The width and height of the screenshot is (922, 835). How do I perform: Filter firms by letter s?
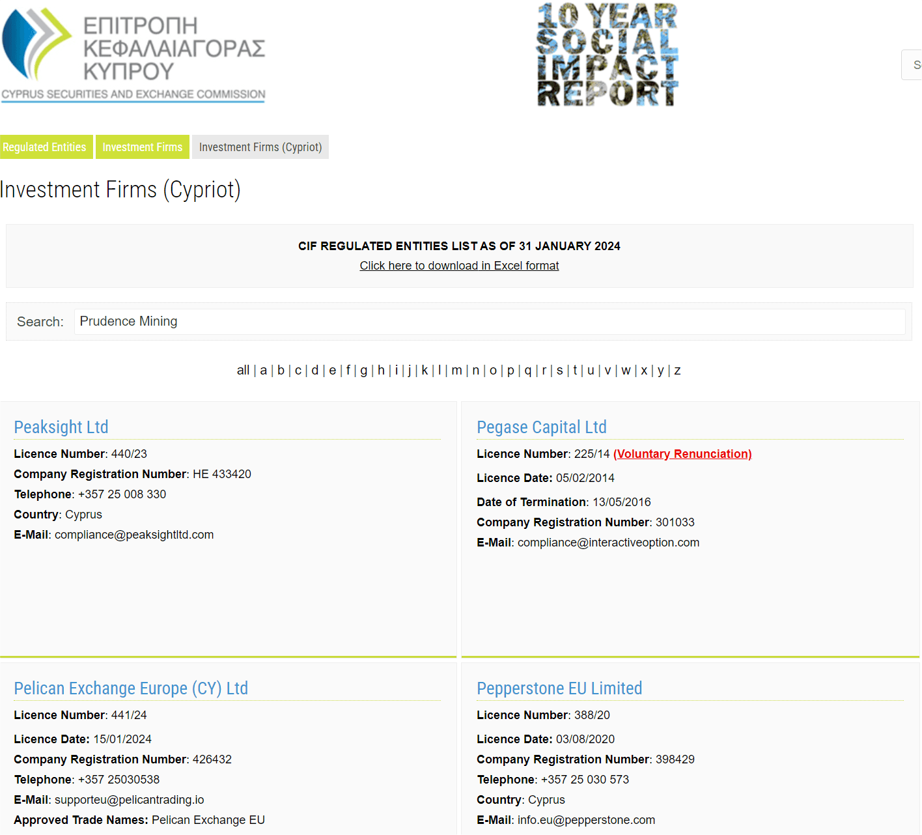559,371
